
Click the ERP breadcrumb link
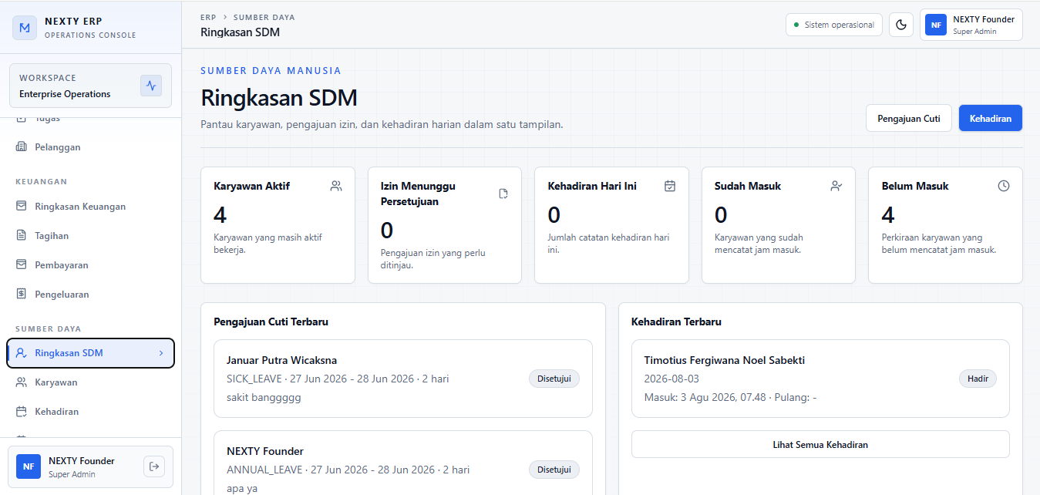[x=208, y=17]
